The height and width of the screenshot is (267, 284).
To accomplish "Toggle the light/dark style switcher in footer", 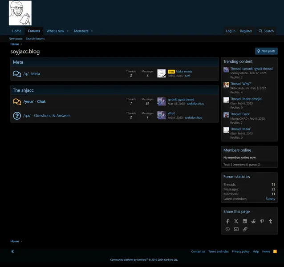I will (12, 251).
